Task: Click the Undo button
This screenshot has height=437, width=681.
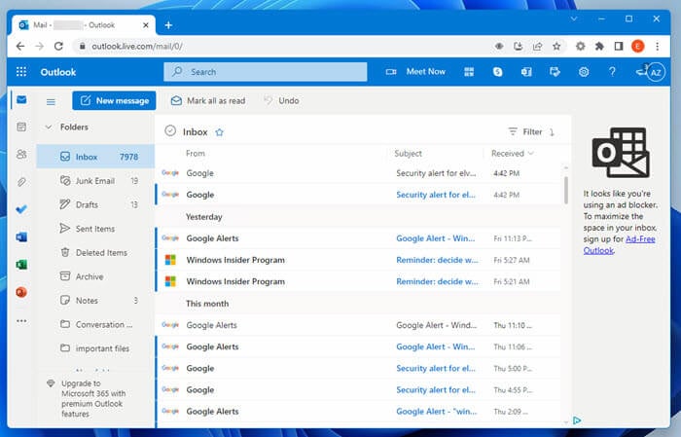Action: (x=281, y=101)
